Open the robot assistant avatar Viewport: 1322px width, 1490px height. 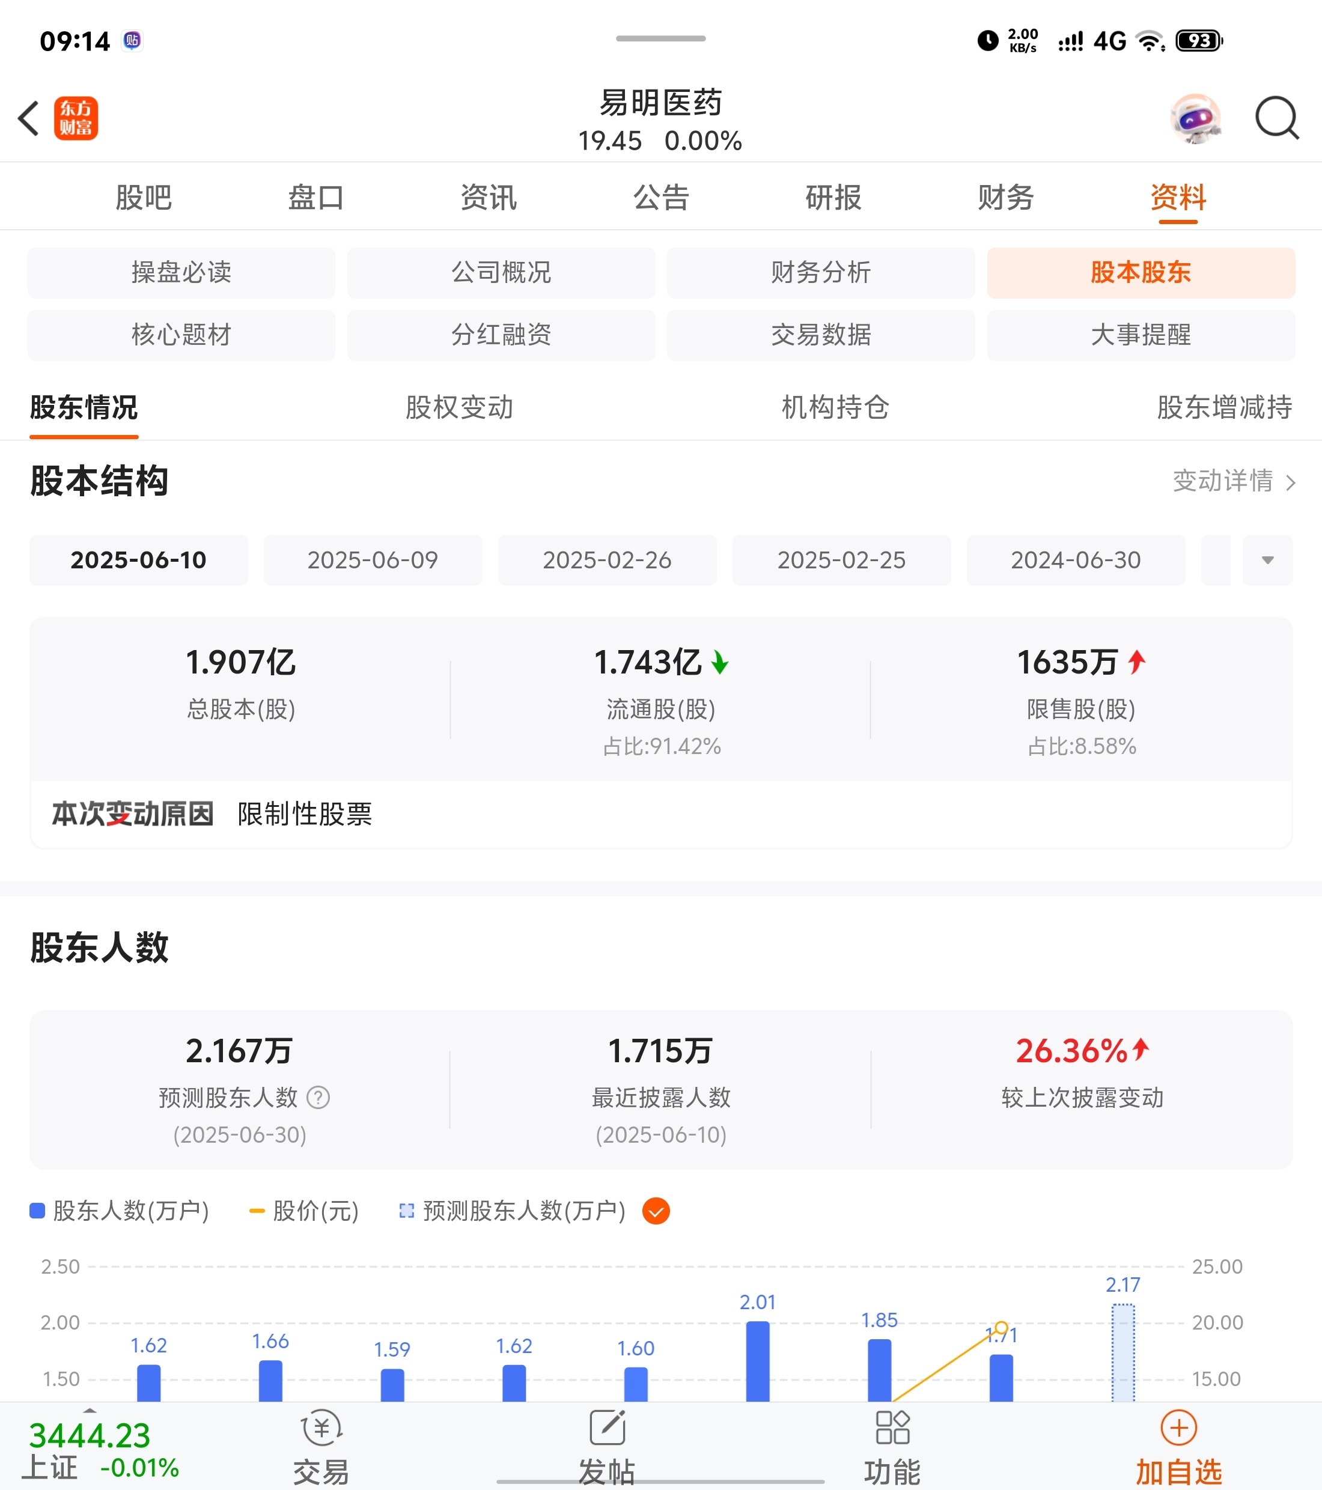click(x=1195, y=118)
